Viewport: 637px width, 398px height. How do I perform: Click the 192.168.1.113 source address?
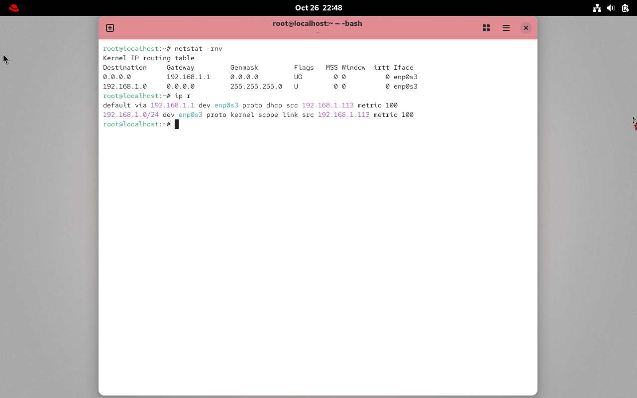coord(327,105)
